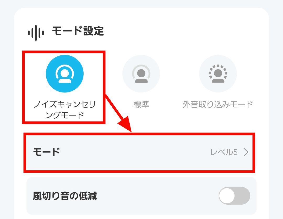
Task: Choose the 外音取り込みモード dotted-ring icon
Action: click(218, 74)
